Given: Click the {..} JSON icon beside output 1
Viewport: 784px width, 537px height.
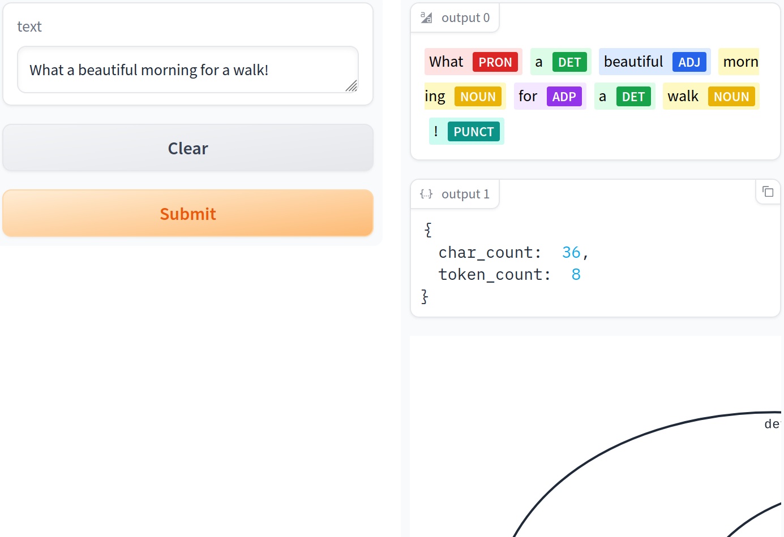Looking at the screenshot, I should (x=426, y=193).
